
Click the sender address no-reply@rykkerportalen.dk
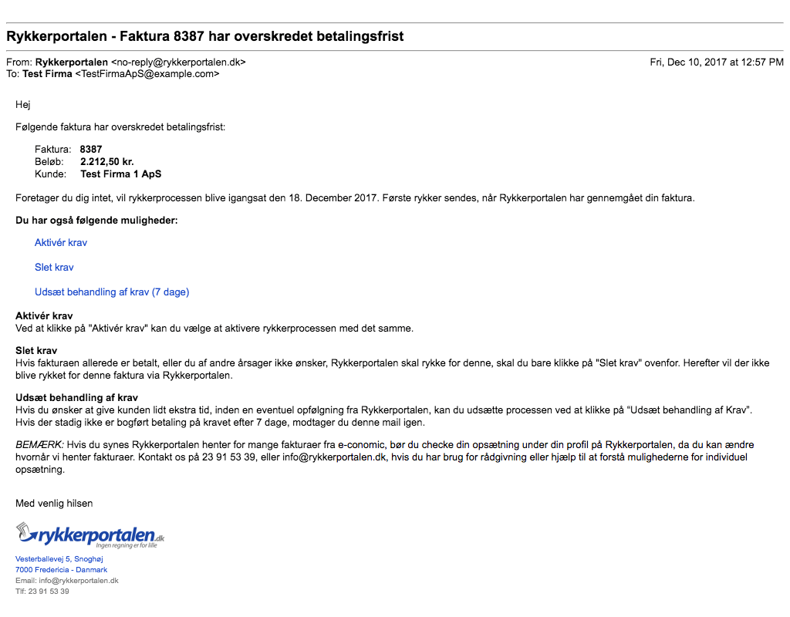point(178,62)
